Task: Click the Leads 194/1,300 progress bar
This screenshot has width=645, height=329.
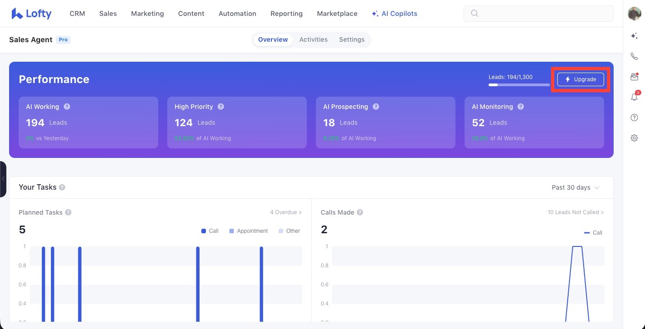Action: point(519,85)
